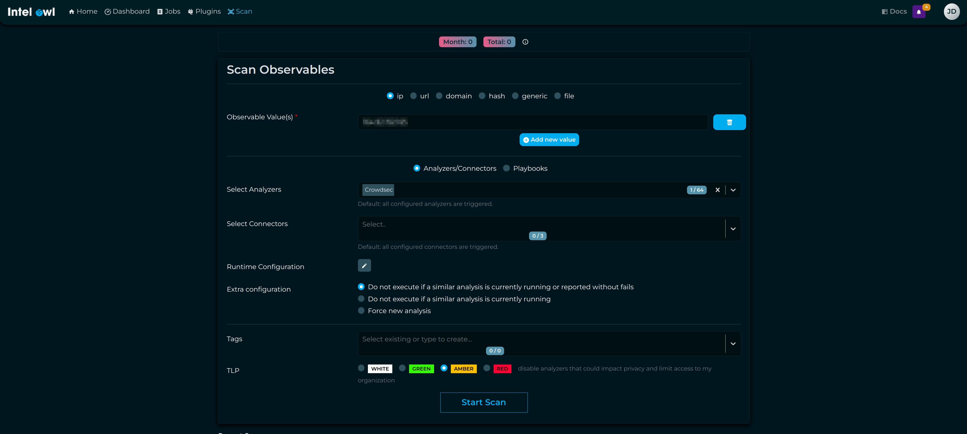This screenshot has width=967, height=434.
Task: Expand the Select Analyzers dropdown arrow
Action: [733, 190]
